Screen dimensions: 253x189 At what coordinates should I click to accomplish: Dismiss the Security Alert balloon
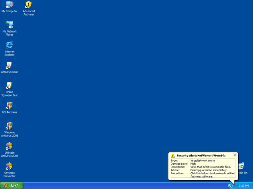point(235,155)
